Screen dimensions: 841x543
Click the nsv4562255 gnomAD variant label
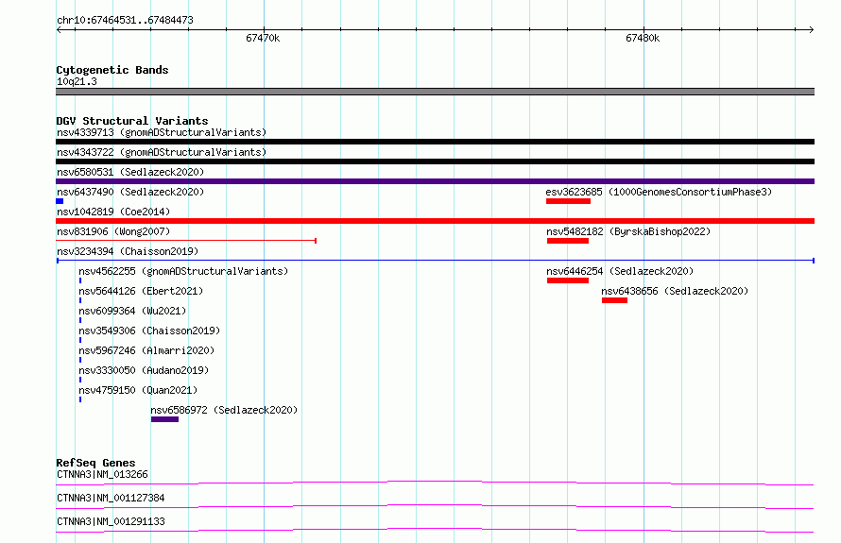point(183,271)
